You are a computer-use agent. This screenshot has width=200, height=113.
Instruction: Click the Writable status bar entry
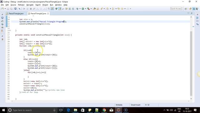[119, 105]
